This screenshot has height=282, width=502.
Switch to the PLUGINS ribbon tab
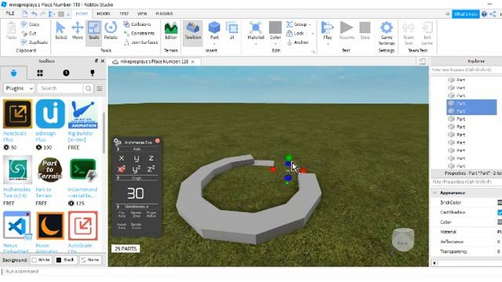coord(164,14)
